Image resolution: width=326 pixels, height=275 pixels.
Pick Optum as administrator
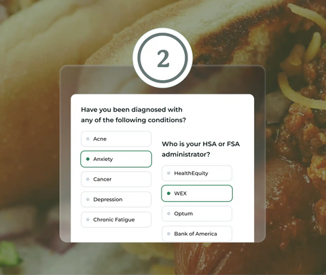coord(197,213)
